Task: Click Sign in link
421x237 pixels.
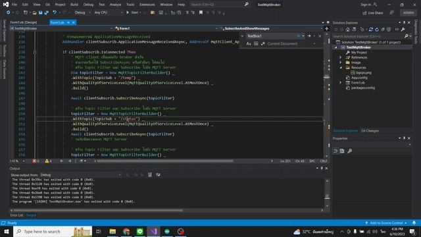Action: click(x=368, y=5)
